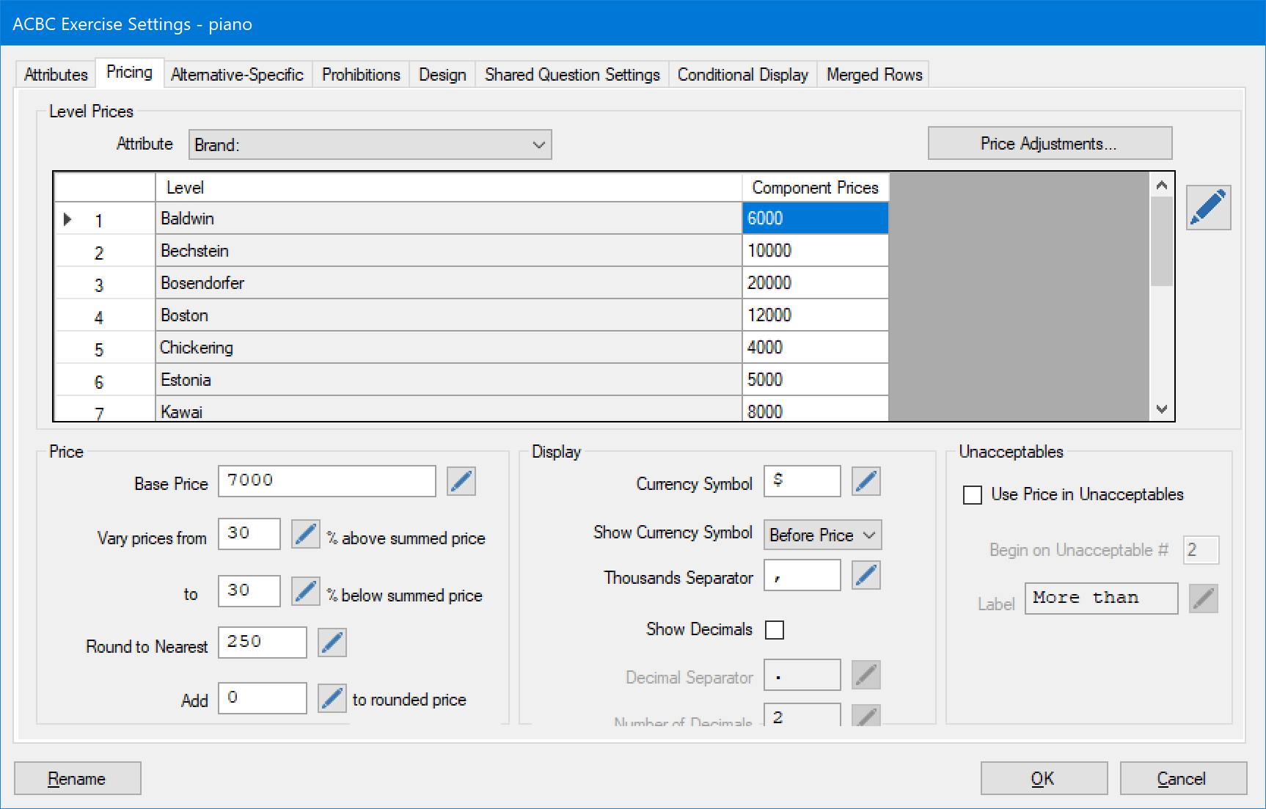The image size is (1266, 809).
Task: Confirm with the OK button
Action: [1044, 778]
